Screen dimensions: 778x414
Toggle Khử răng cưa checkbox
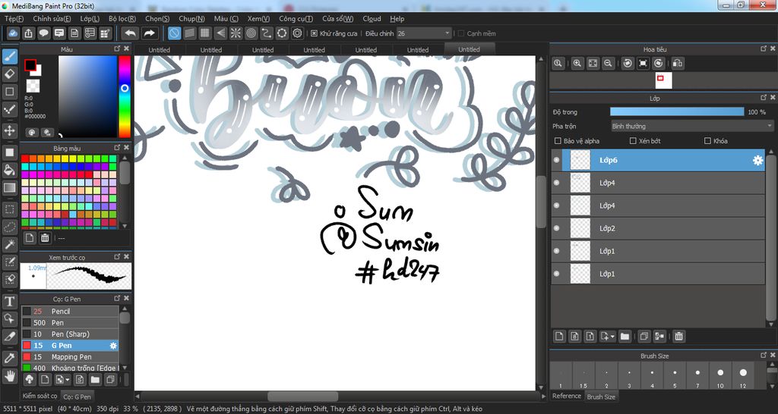pyautogui.click(x=314, y=33)
